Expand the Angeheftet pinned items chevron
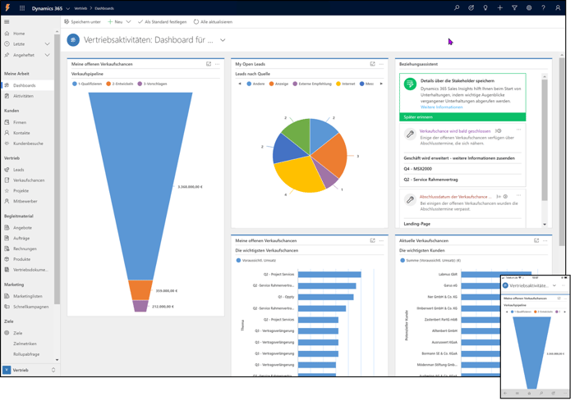Viewport: 575px width, 401px height. (48, 55)
